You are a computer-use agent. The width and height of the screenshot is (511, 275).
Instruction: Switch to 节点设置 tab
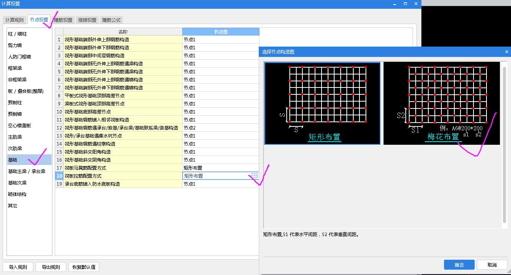click(39, 19)
